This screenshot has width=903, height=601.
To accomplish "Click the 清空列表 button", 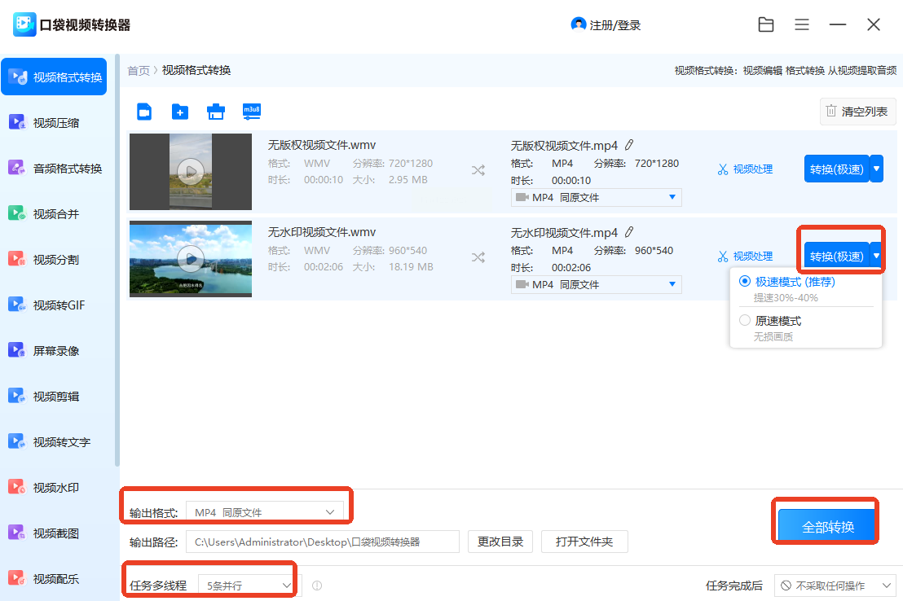I will pyautogui.click(x=857, y=112).
